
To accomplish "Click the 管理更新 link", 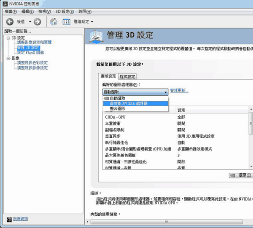I will pos(179,91).
